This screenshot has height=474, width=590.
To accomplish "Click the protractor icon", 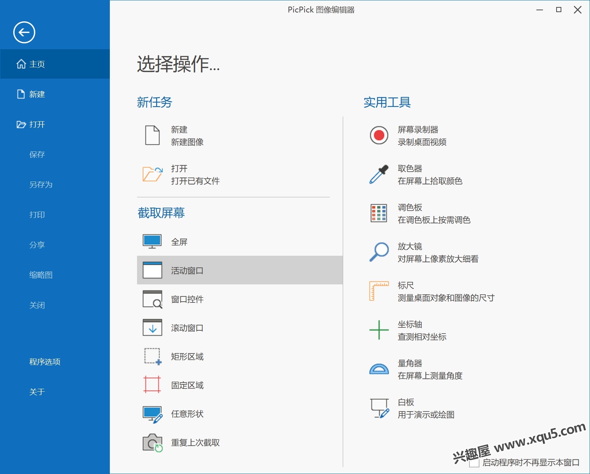I will pos(379,369).
